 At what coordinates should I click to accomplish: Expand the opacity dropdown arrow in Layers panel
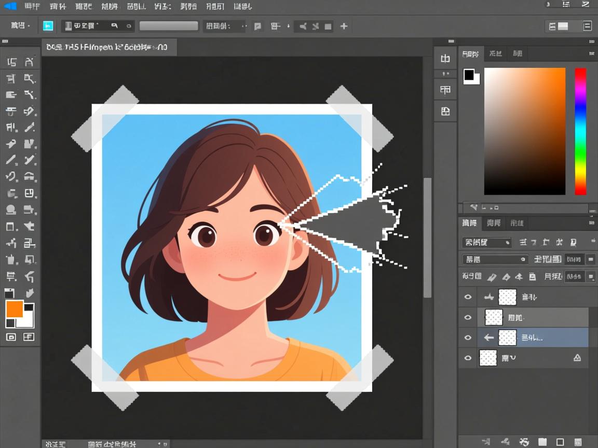pyautogui.click(x=590, y=259)
